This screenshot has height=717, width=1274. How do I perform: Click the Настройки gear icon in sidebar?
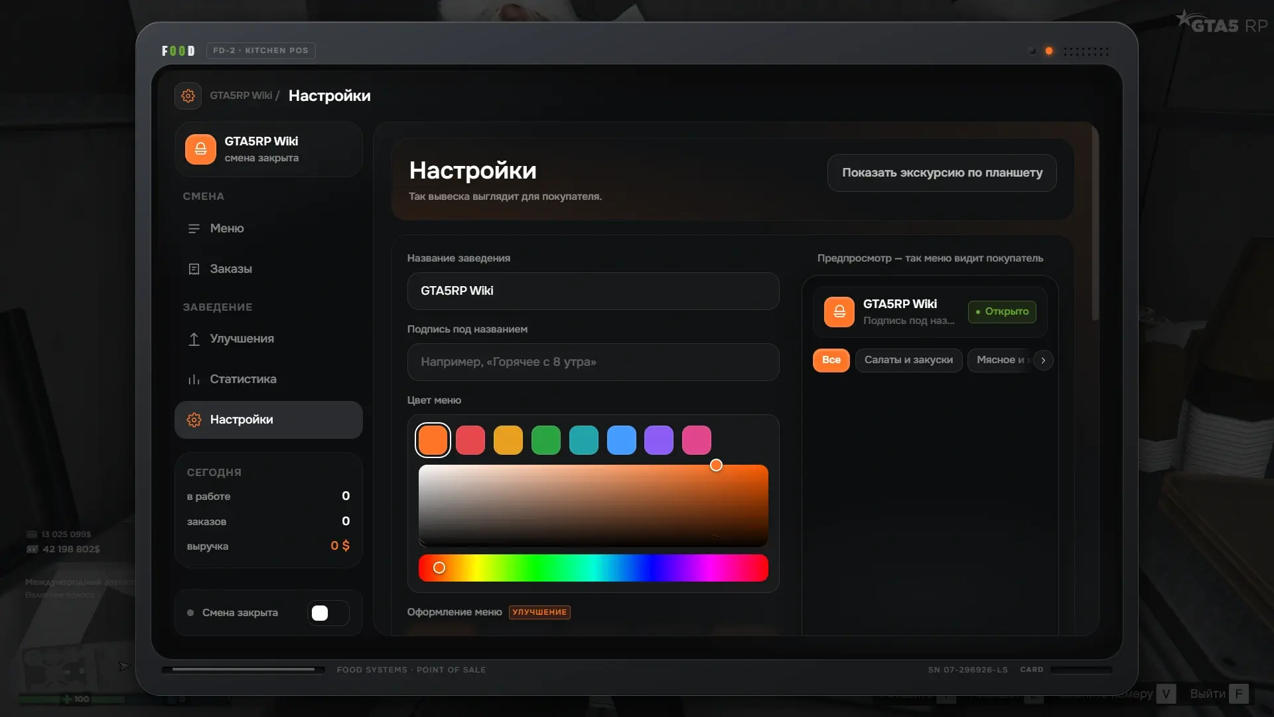[x=194, y=420]
